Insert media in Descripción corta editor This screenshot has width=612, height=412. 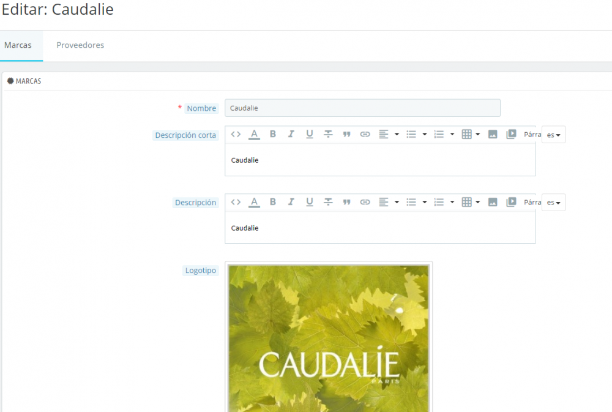(511, 134)
